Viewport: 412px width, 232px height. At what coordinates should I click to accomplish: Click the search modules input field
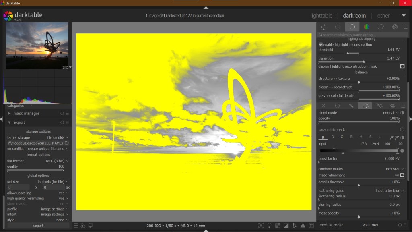point(362,35)
